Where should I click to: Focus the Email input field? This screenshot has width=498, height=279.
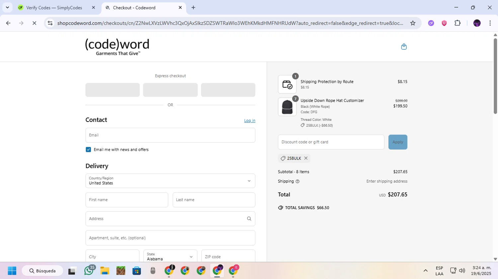tap(170, 135)
